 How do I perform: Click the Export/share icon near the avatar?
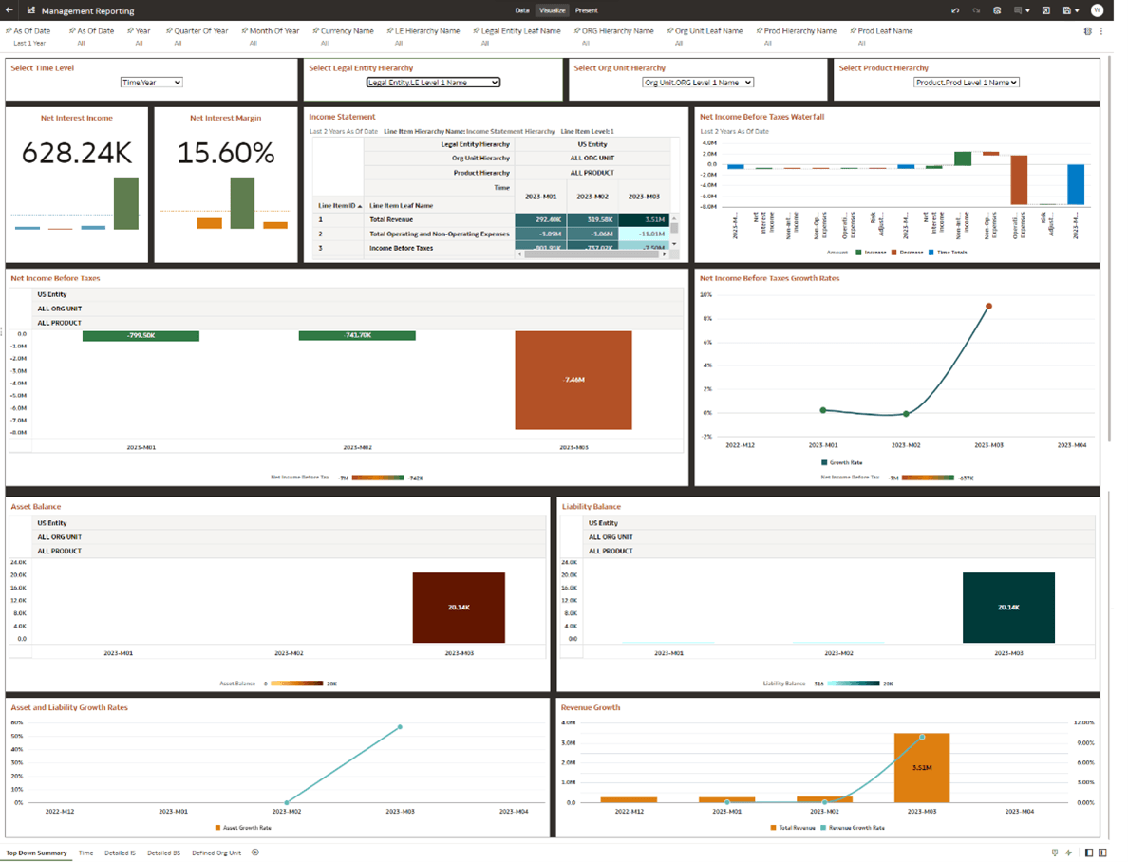click(1045, 10)
